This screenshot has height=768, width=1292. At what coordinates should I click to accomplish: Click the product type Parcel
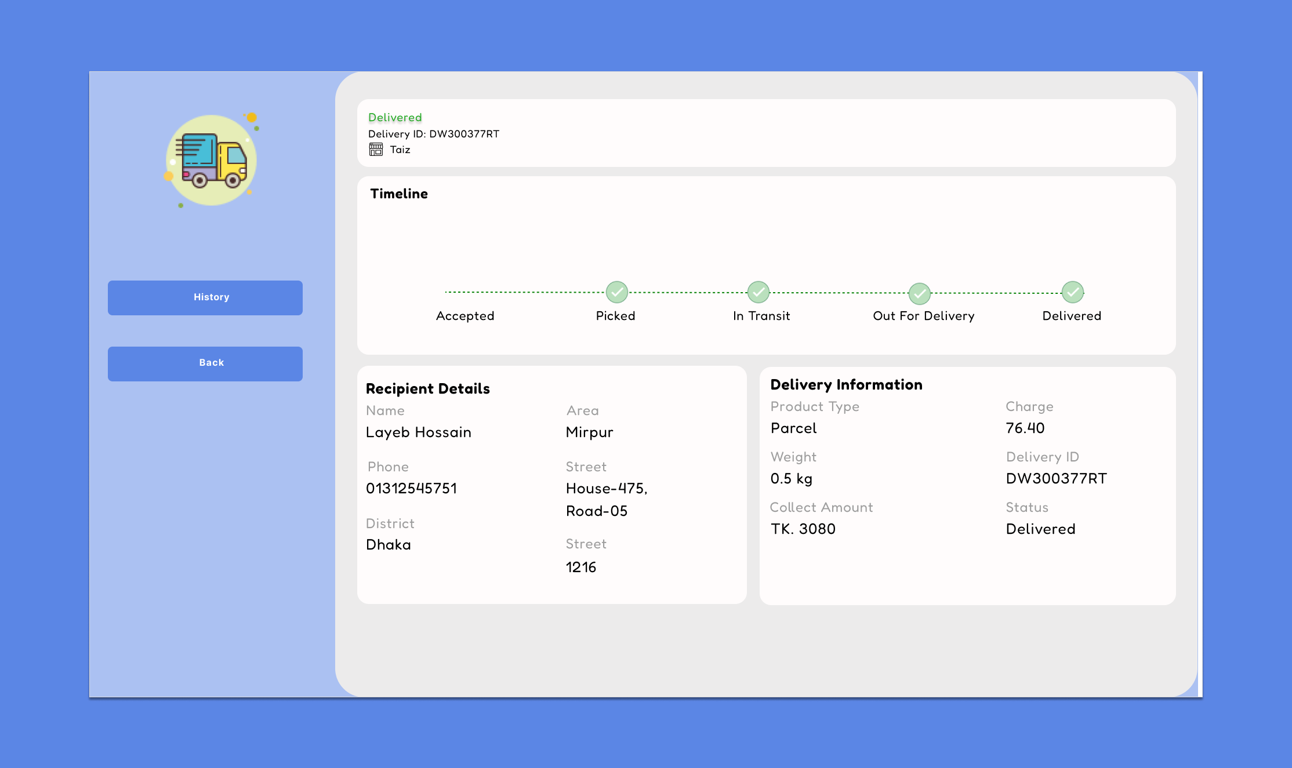click(x=793, y=428)
